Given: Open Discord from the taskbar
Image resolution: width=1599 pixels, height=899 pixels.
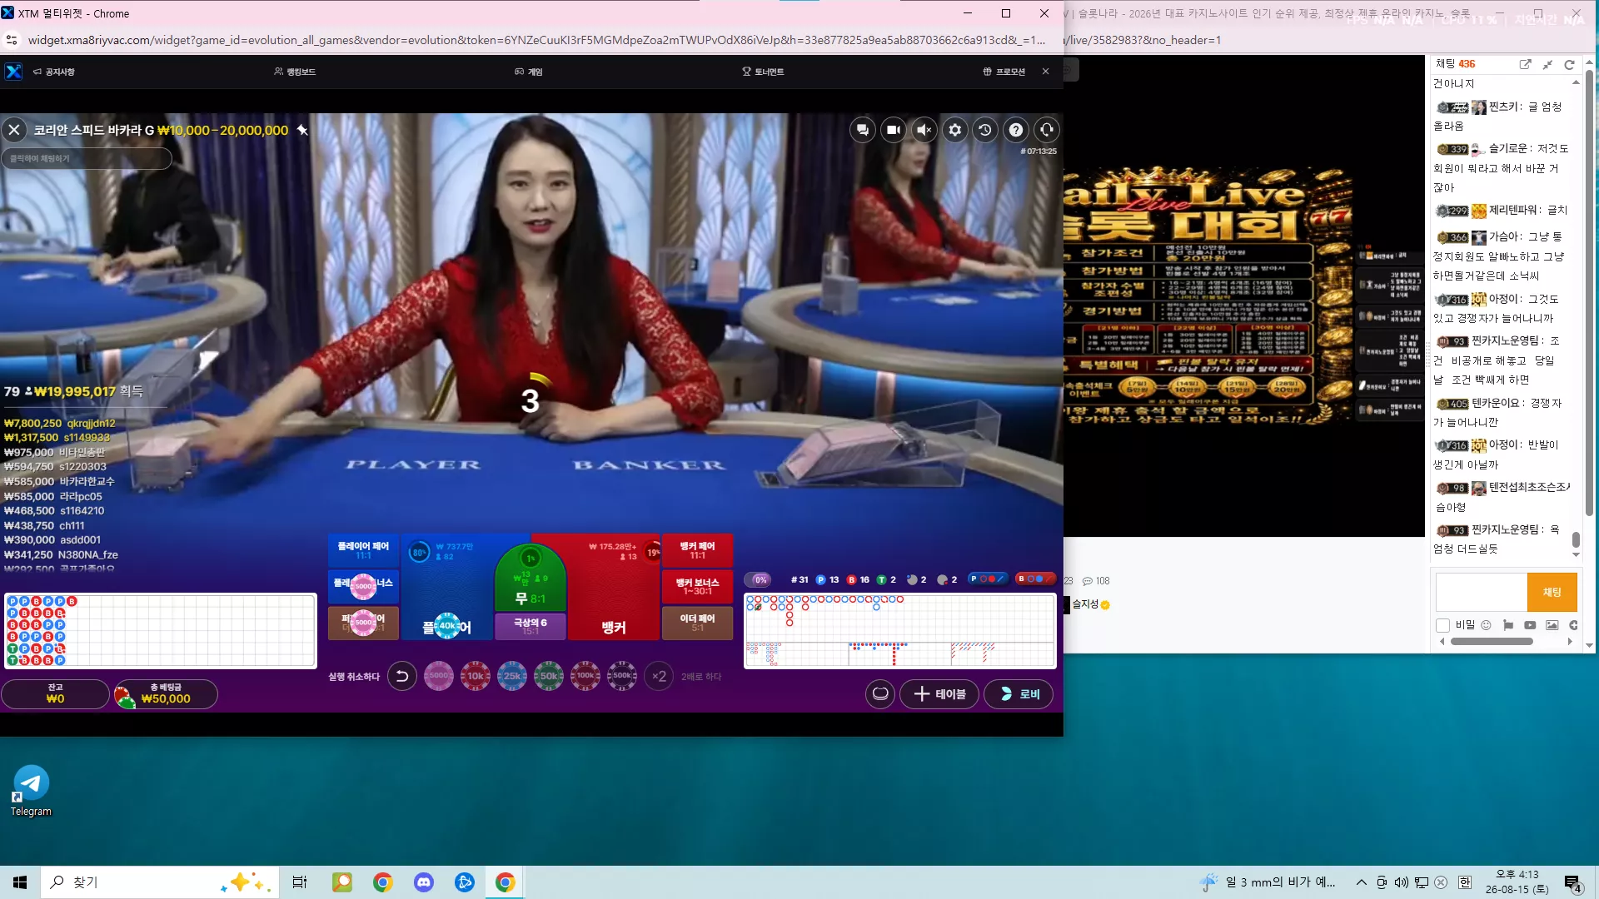Looking at the screenshot, I should 424,882.
